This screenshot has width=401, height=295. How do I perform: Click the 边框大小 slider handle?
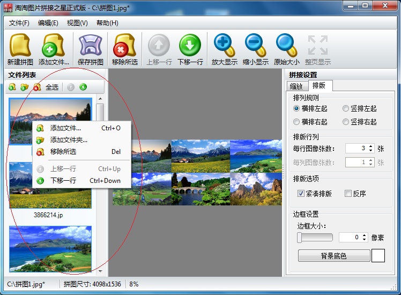(299, 238)
